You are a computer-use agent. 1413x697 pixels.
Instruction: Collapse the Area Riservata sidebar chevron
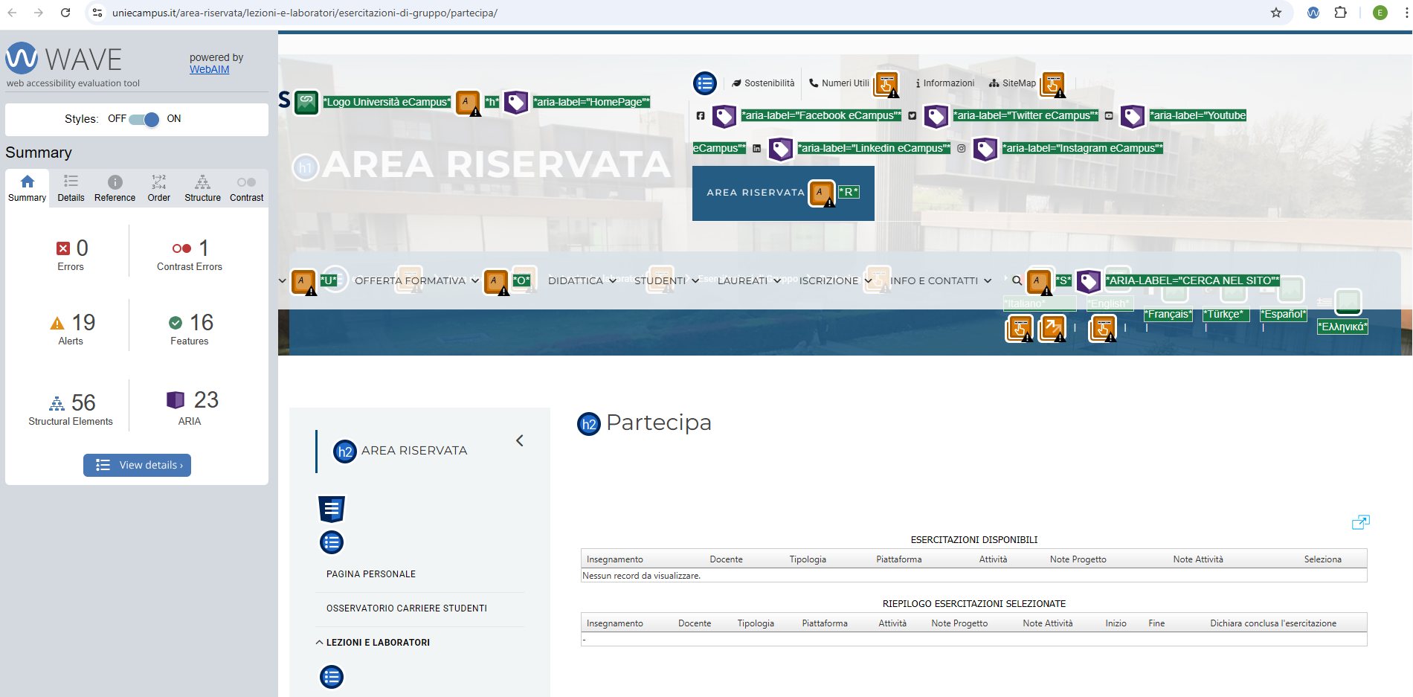tap(520, 441)
